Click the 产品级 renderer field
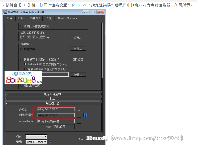 [56, 110]
